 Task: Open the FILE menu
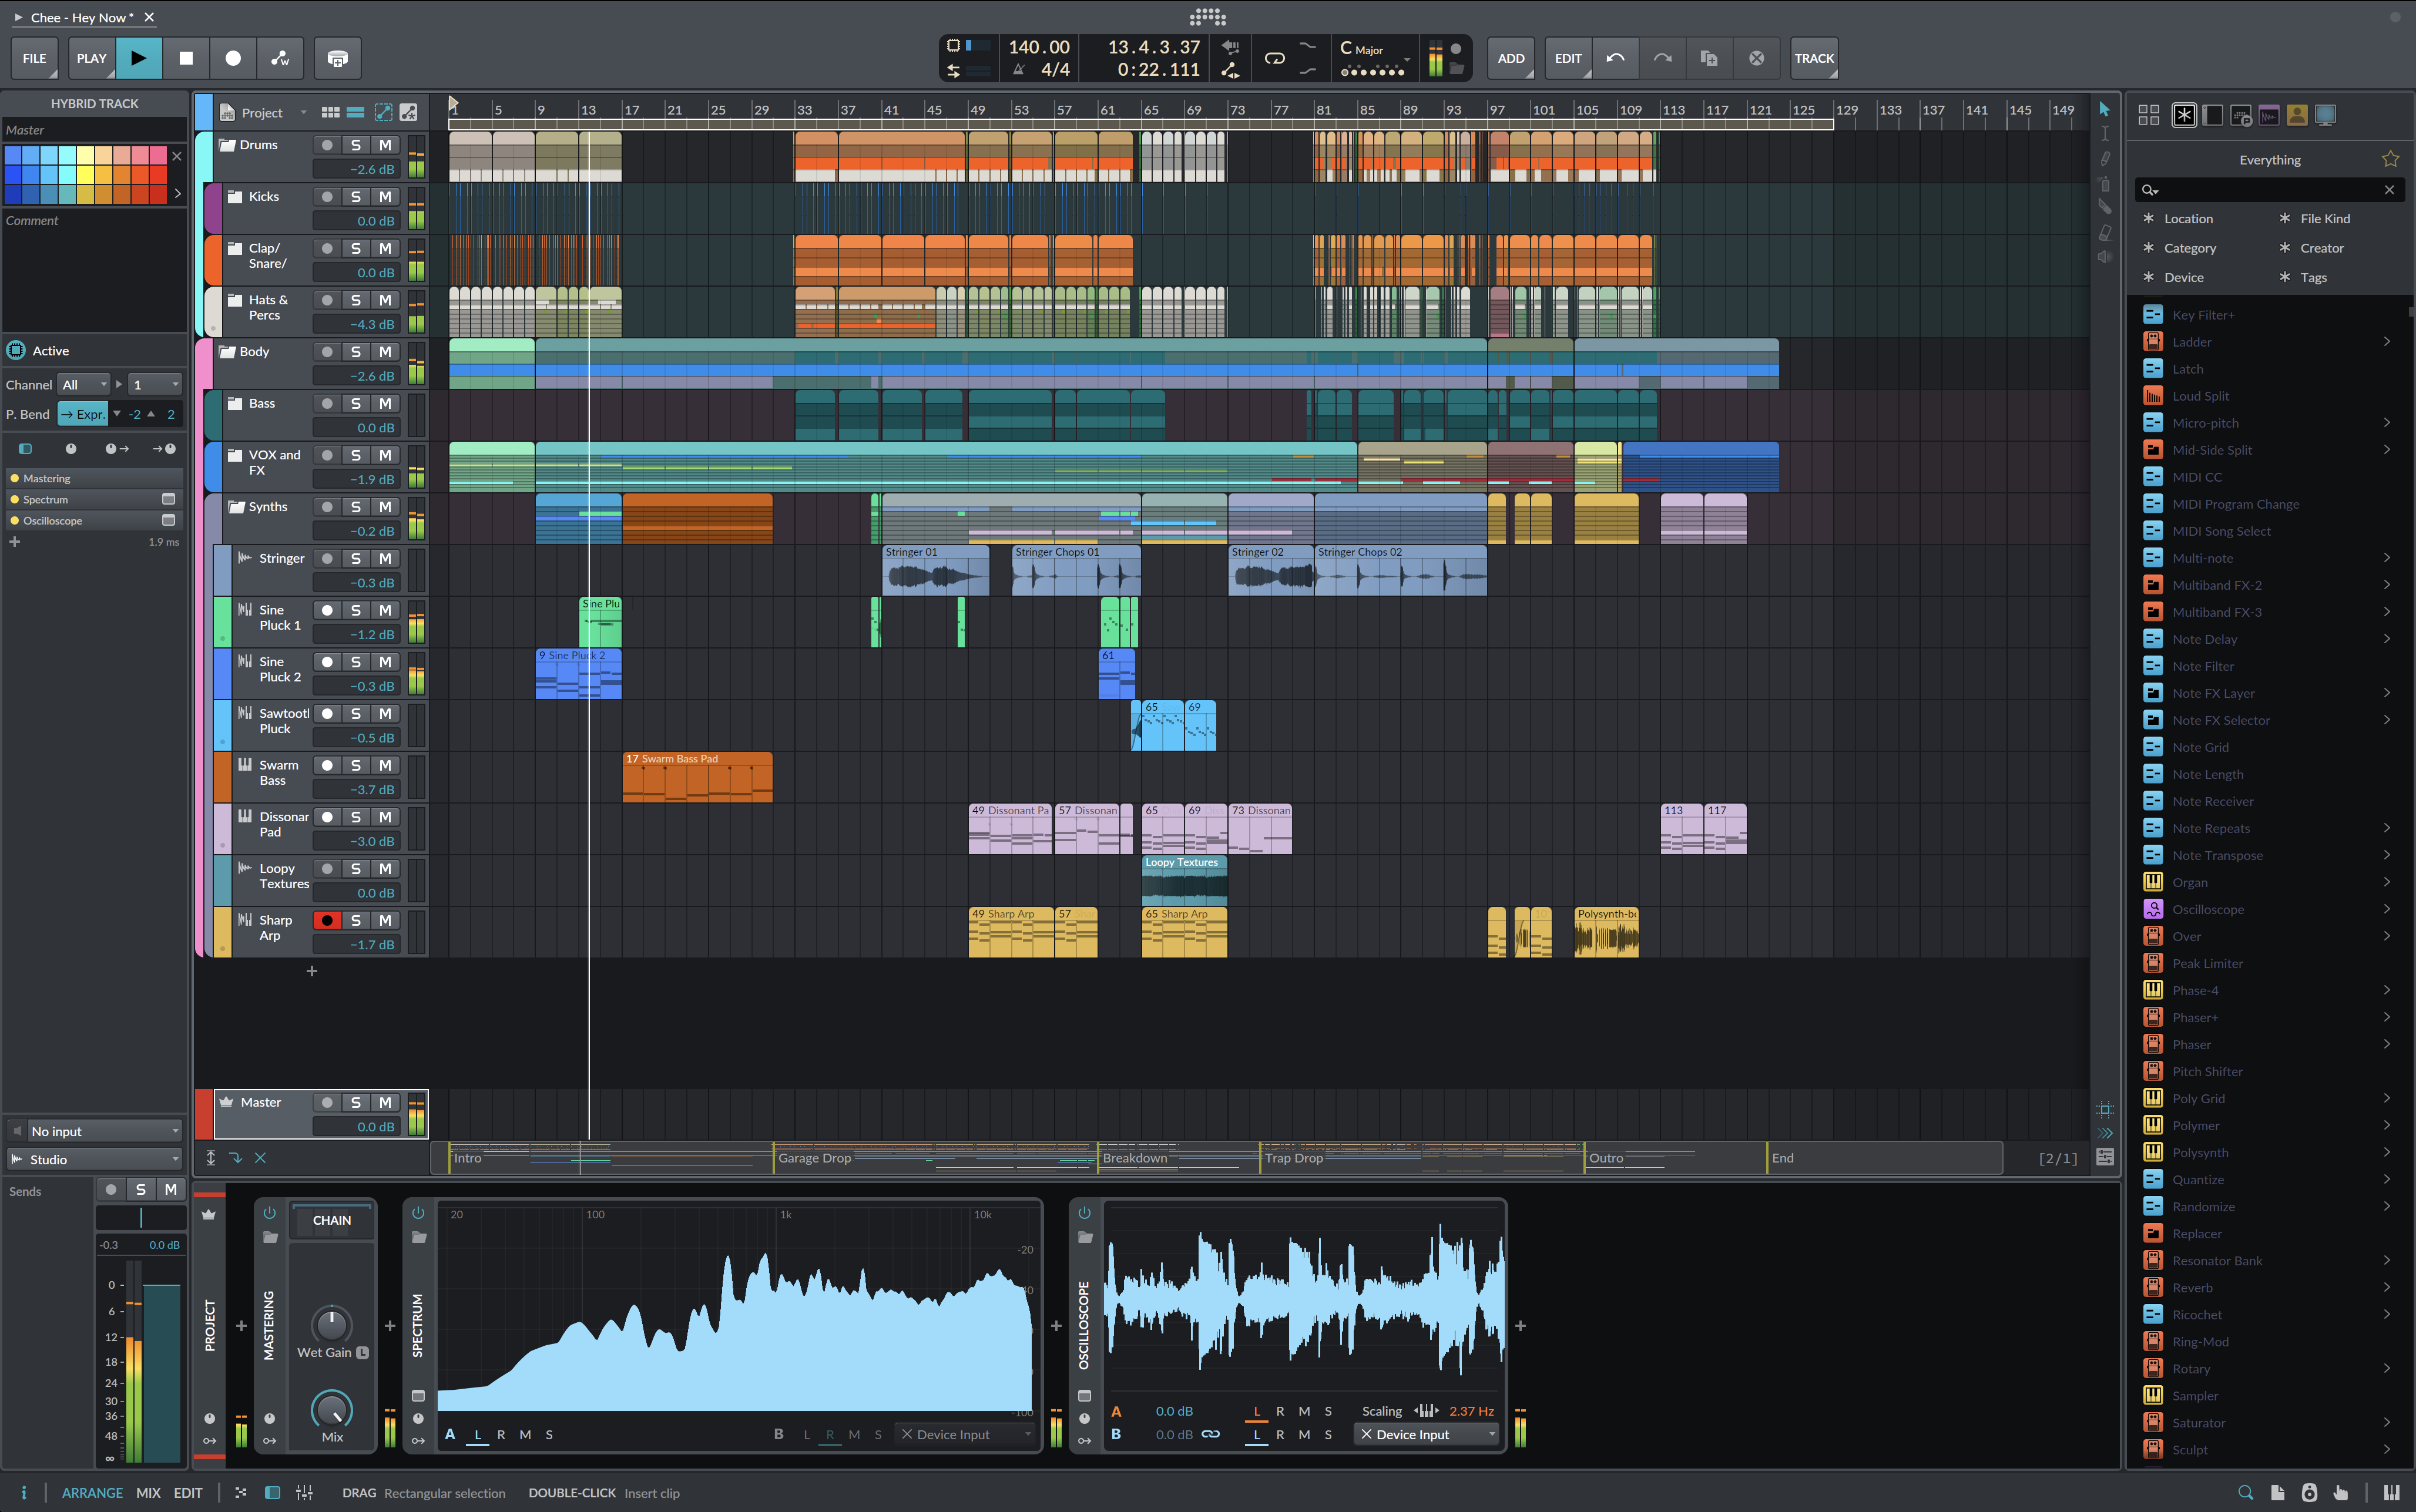(35, 58)
